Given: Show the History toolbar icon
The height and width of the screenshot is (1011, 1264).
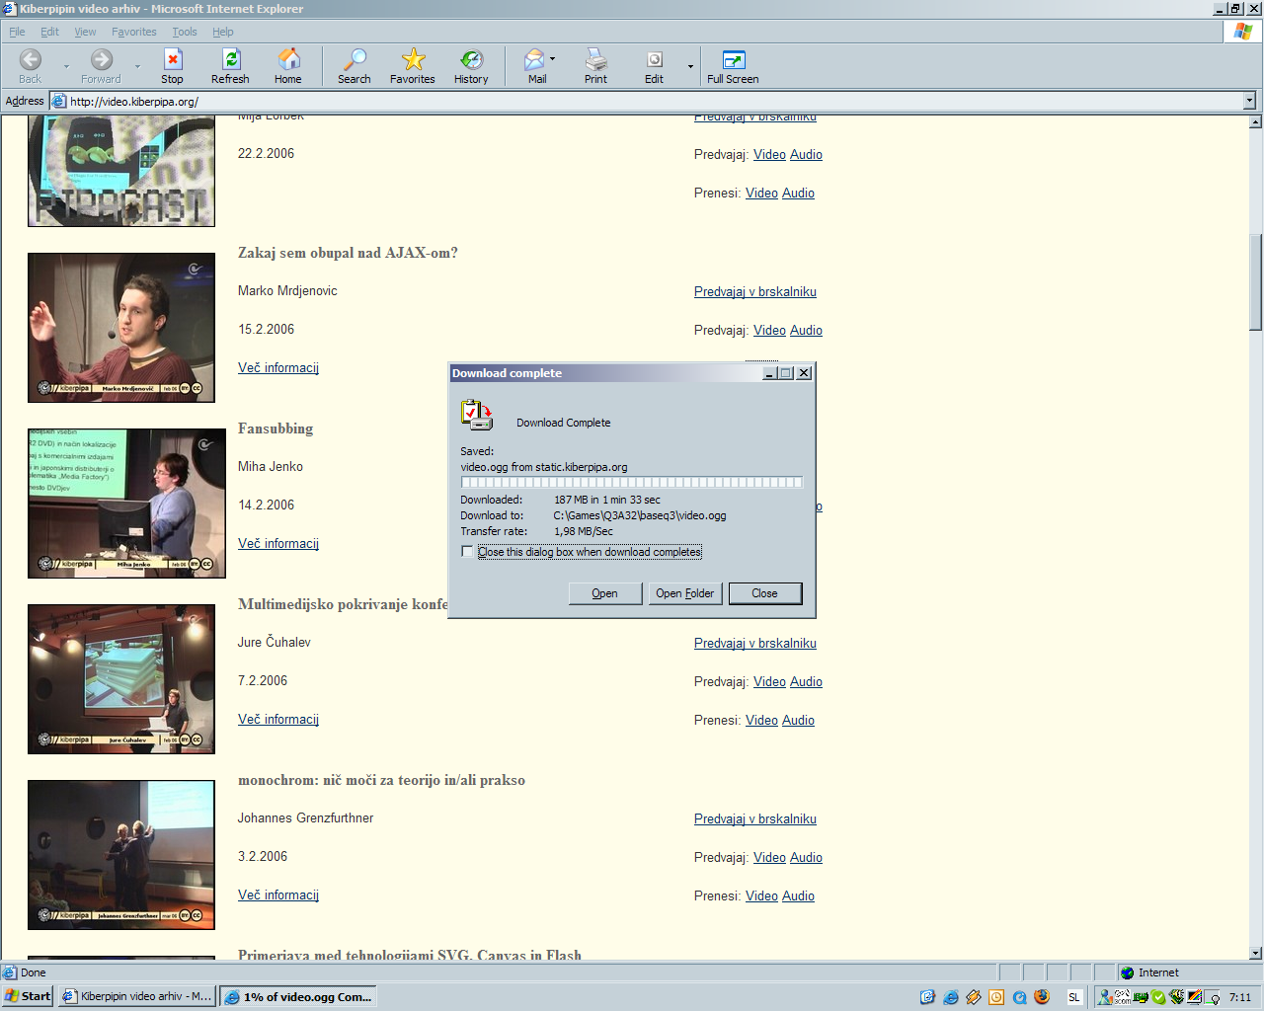Looking at the screenshot, I should click(472, 59).
